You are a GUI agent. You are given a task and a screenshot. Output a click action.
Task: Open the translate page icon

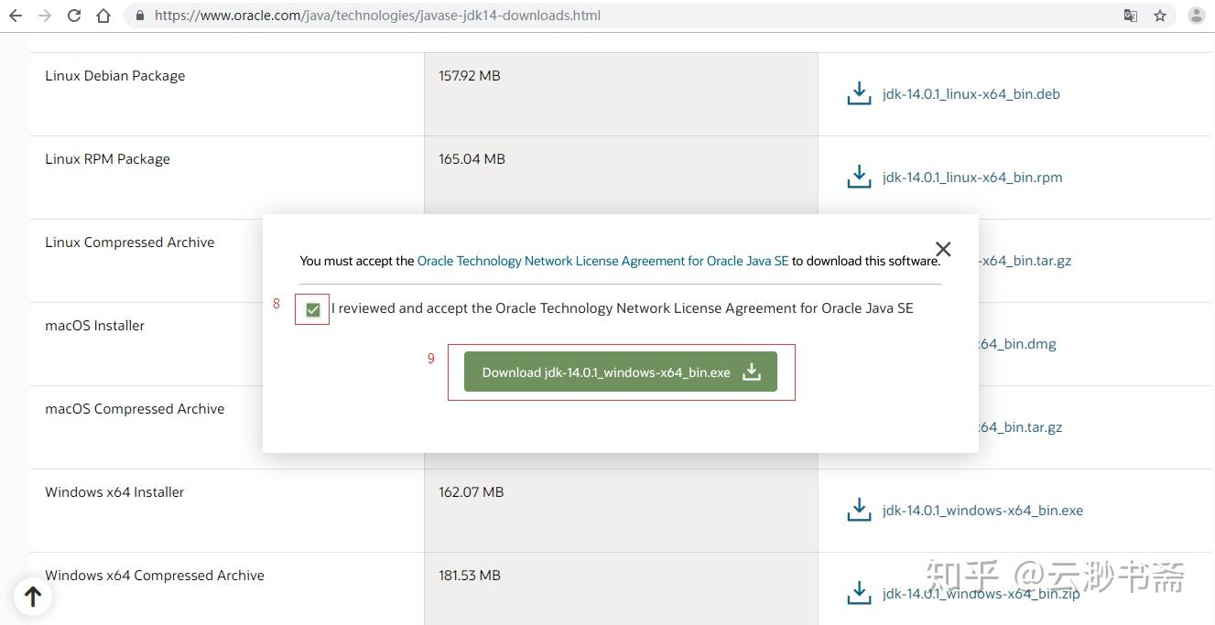[1131, 16]
